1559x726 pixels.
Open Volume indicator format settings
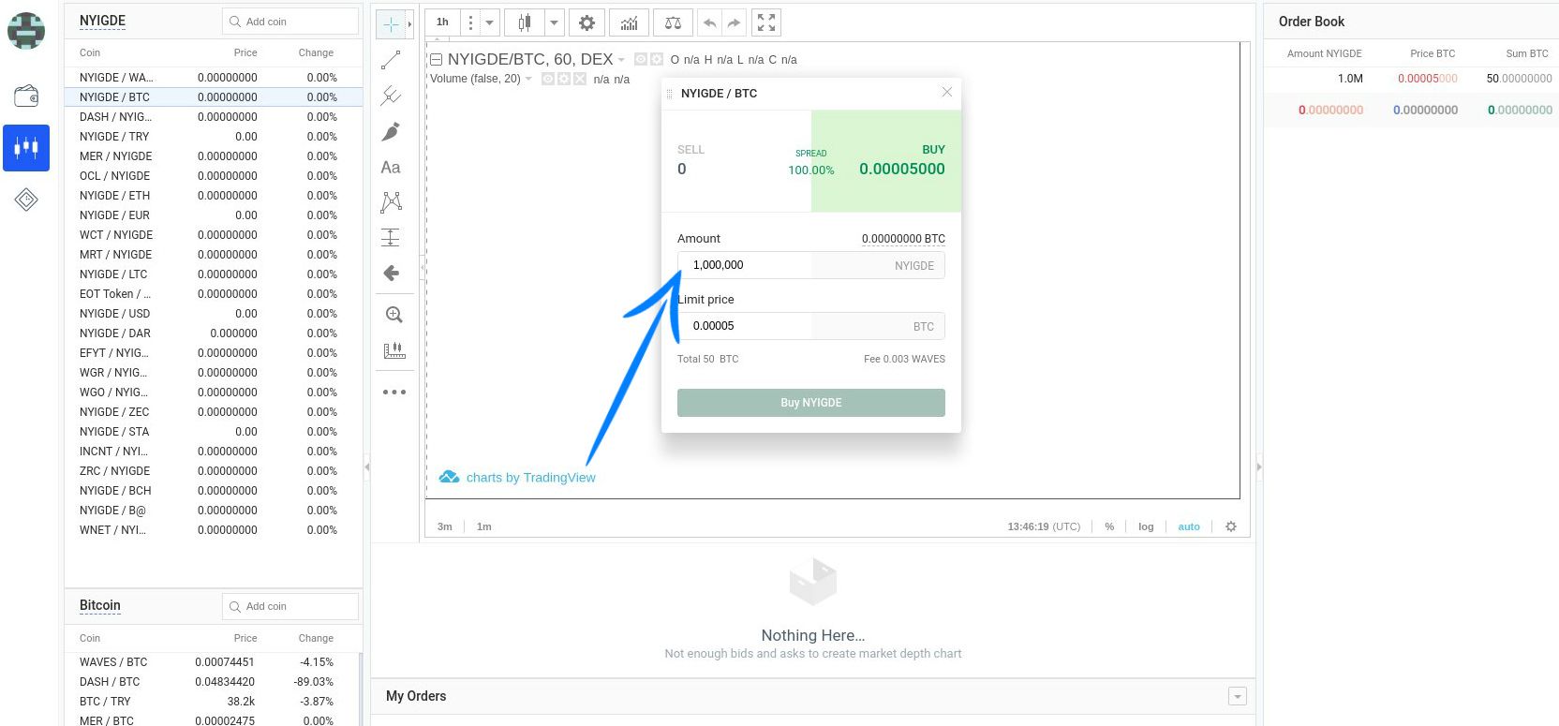click(564, 79)
